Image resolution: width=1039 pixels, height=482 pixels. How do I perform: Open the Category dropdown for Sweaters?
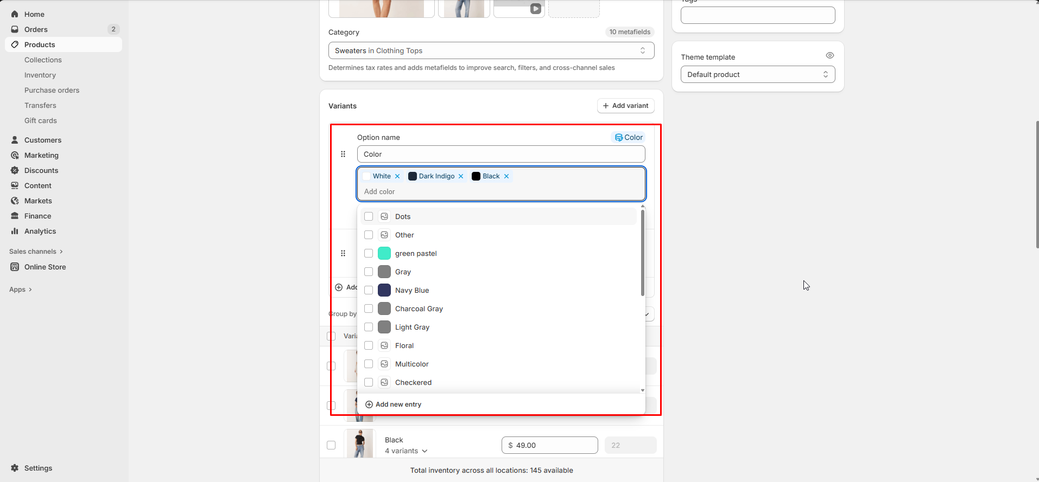pyautogui.click(x=491, y=50)
